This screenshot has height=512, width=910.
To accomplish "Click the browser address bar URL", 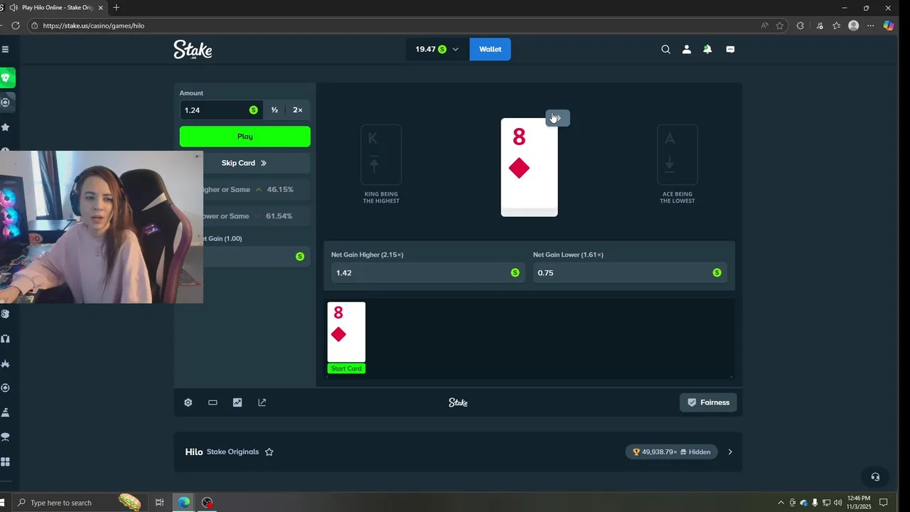I will coord(93,26).
